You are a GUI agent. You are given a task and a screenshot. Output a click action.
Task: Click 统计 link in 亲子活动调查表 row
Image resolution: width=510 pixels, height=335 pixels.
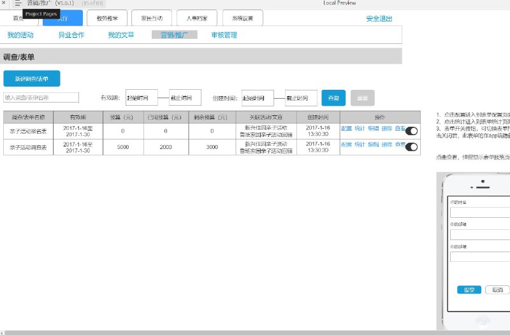(360, 145)
